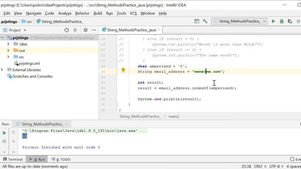301x169 pixels.
Task: Run String_MethodsPractice_ with green play button
Action: click(x=273, y=21)
